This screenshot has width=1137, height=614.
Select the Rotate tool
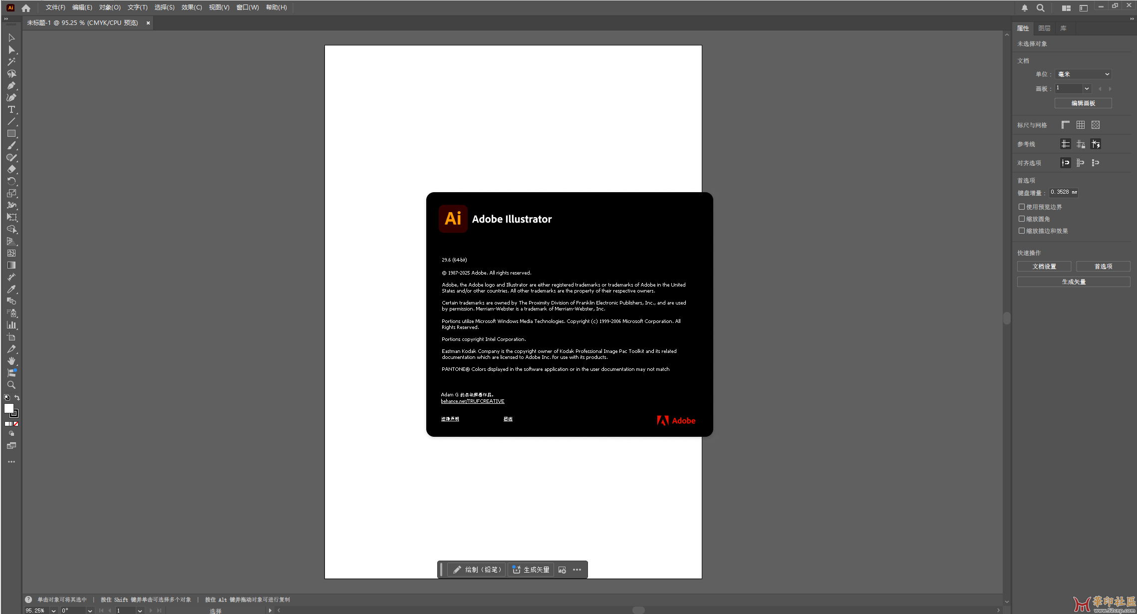(11, 182)
